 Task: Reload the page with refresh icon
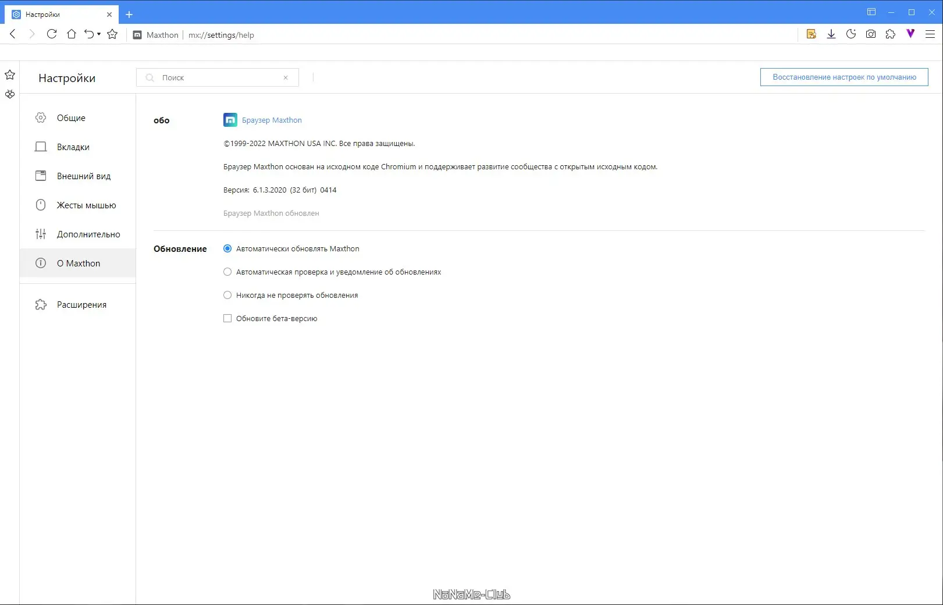(52, 34)
